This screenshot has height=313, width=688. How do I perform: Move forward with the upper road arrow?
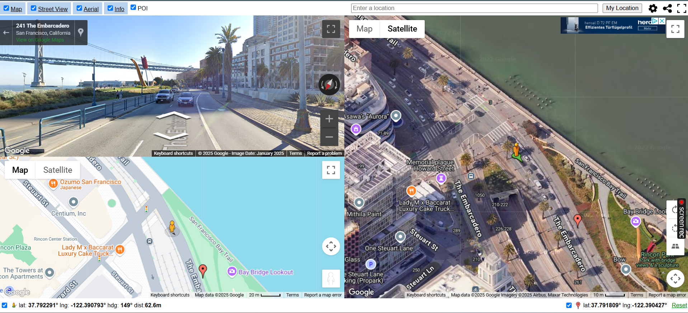click(173, 115)
